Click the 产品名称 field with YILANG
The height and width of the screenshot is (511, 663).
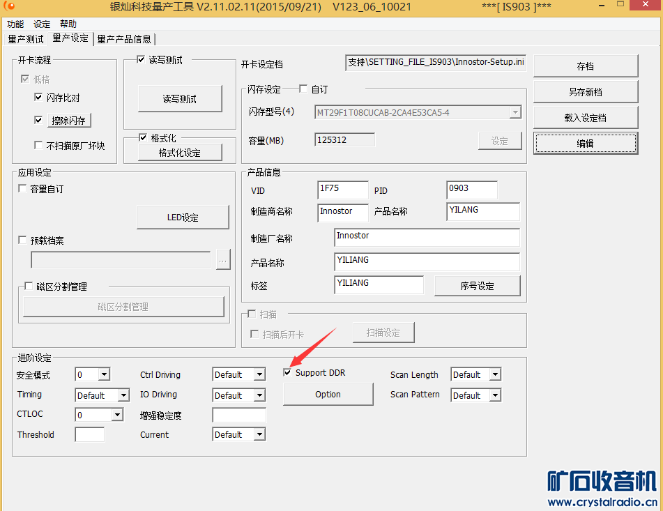(x=483, y=211)
